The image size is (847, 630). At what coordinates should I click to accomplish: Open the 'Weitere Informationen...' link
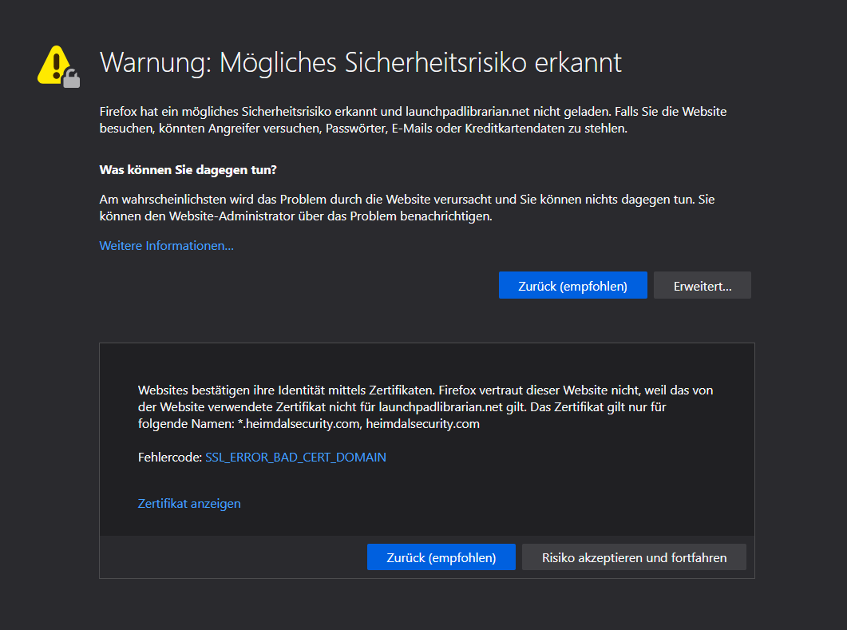click(x=166, y=246)
